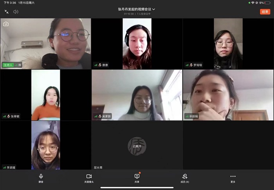Click the minimize meeting window arrows icon
This screenshot has height=190, width=274.
(x=6, y=12)
